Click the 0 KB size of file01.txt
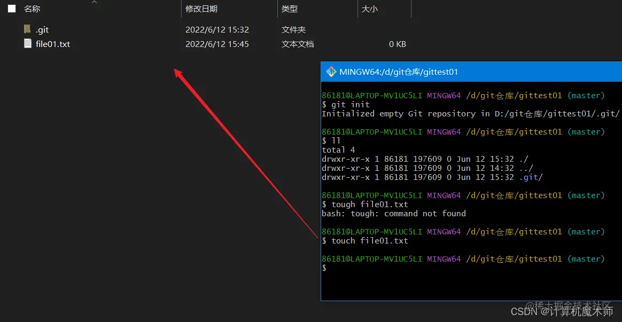The height and width of the screenshot is (322, 622). [398, 44]
